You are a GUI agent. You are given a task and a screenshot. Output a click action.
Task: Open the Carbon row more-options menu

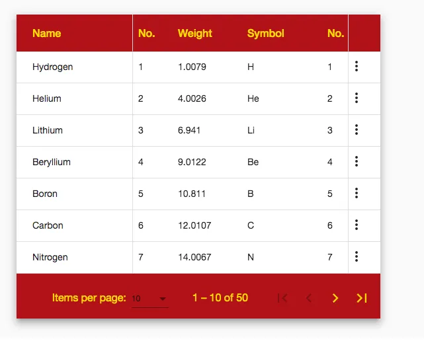357,225
